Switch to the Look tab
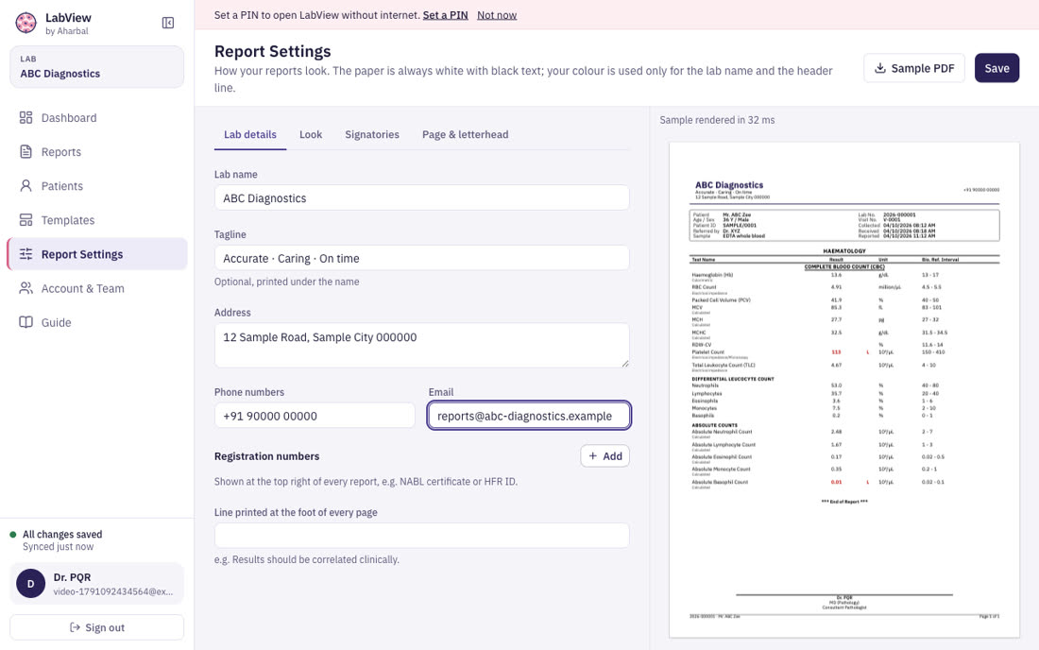The height and width of the screenshot is (650, 1039). [x=311, y=134]
